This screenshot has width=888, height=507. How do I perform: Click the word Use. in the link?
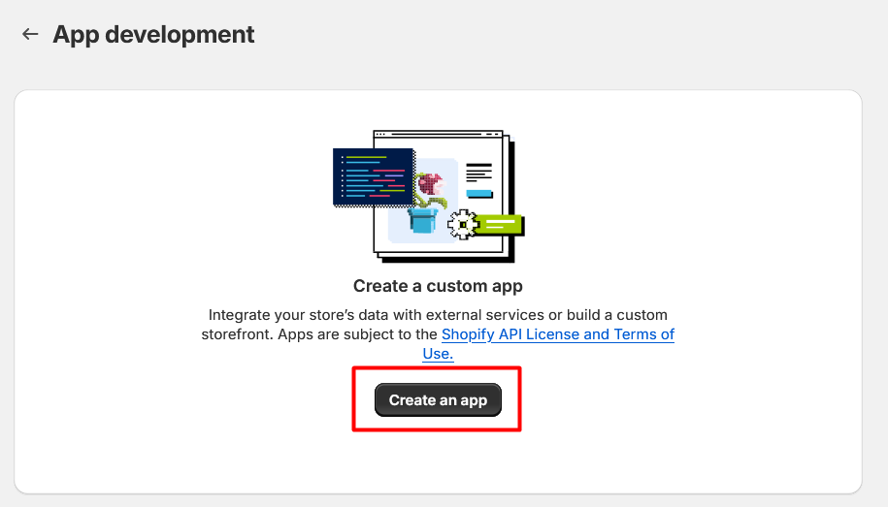[x=438, y=354]
